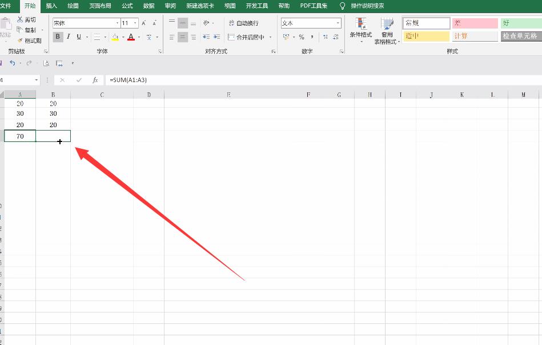Apply the yellow fill color bucket

coord(115,37)
